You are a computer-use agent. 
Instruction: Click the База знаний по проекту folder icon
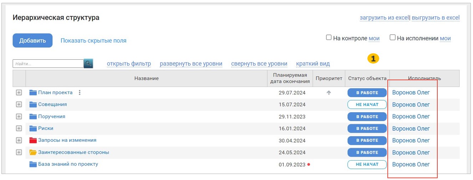(33, 164)
